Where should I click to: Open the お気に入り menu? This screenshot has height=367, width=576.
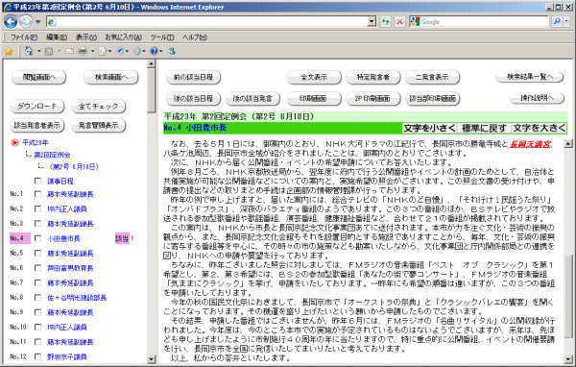click(x=124, y=37)
